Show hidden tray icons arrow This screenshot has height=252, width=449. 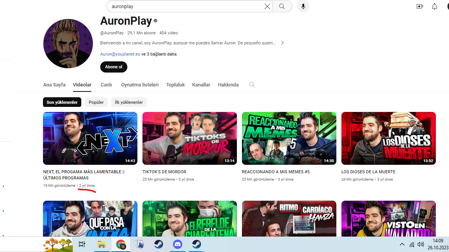pyautogui.click(x=402, y=244)
